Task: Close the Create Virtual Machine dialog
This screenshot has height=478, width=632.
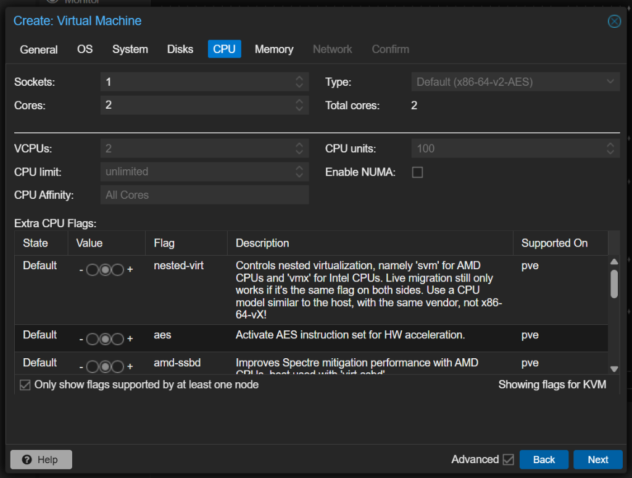Action: [x=614, y=21]
